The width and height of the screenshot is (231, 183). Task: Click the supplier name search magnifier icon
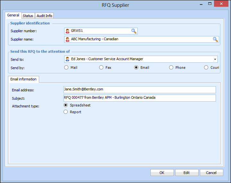point(215,40)
